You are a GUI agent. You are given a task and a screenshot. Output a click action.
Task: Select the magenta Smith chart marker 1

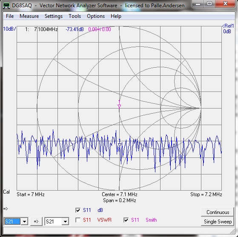(119, 105)
